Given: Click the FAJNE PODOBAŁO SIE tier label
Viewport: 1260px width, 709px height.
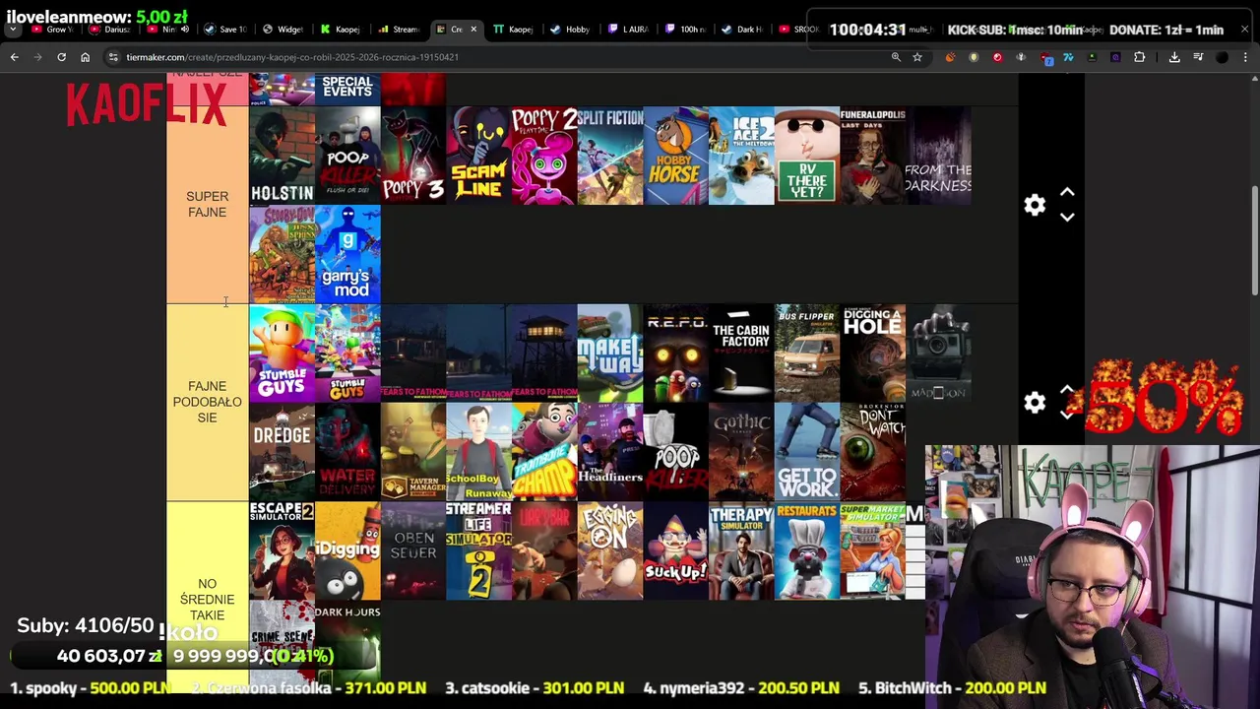Looking at the screenshot, I should [207, 402].
